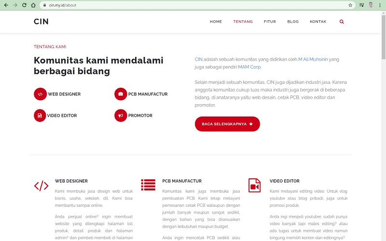Image resolution: width=386 pixels, height=241 pixels.
Task: Open the HOME navigation item
Action: (x=216, y=22)
